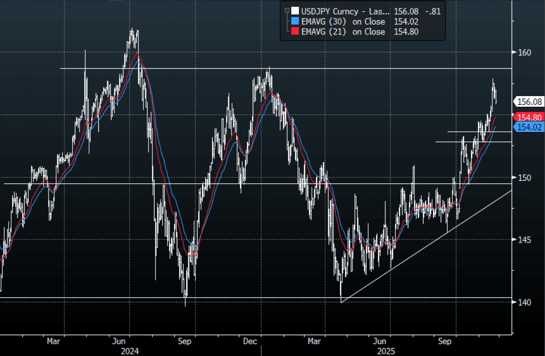Click the blue 154.02 axis price tag

tap(528, 127)
